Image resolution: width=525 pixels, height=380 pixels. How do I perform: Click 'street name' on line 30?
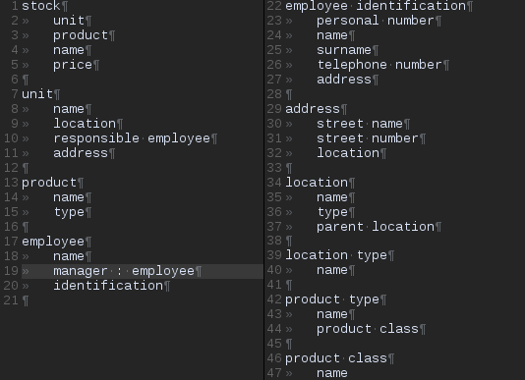tap(360, 124)
